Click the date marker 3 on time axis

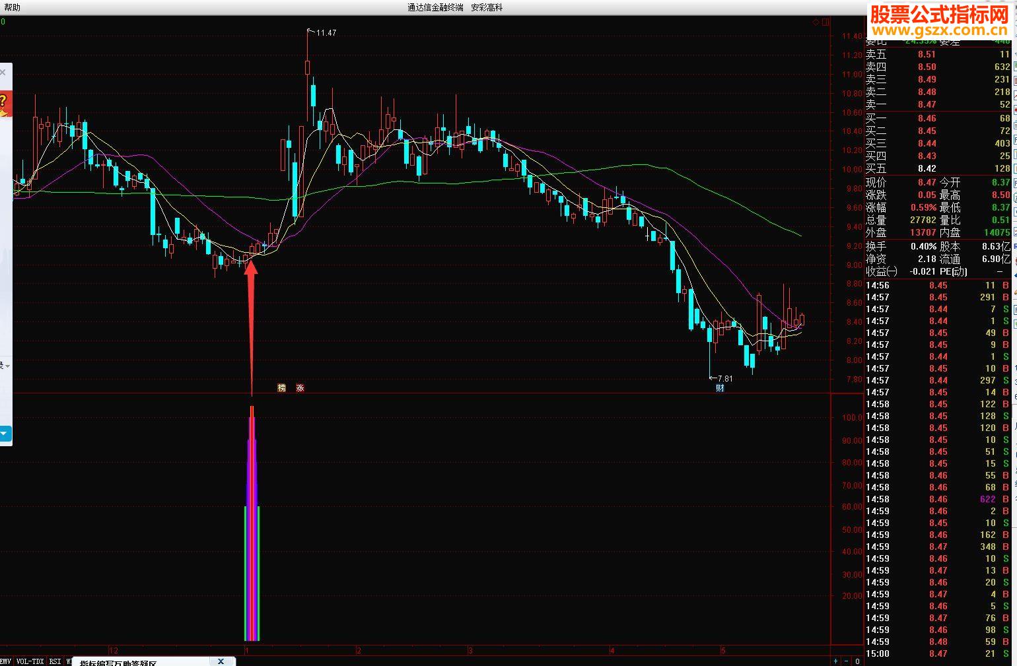coord(471,650)
